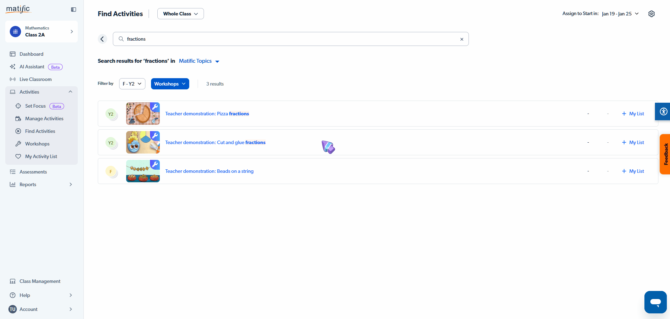Open settings gear icon
This screenshot has height=319, width=670.
[x=651, y=14]
